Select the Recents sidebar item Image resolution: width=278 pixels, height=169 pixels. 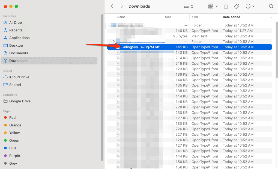click(16, 30)
